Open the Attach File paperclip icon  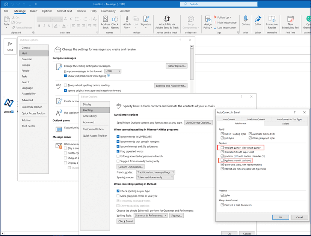(127, 19)
